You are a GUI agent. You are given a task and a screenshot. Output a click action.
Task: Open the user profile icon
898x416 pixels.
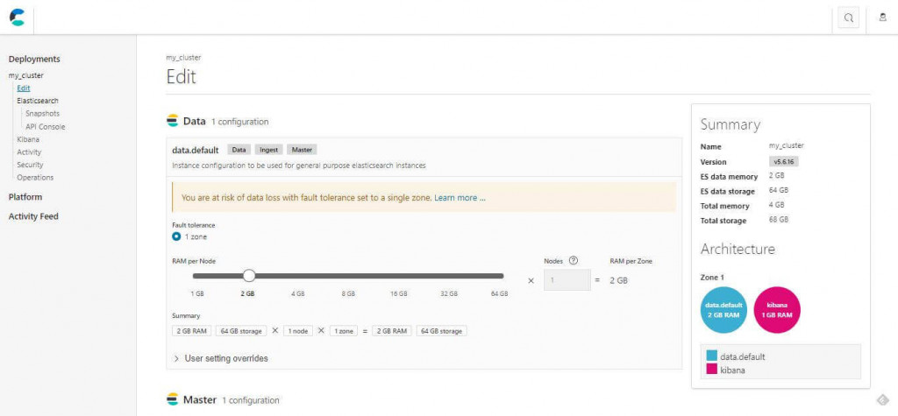(x=882, y=18)
